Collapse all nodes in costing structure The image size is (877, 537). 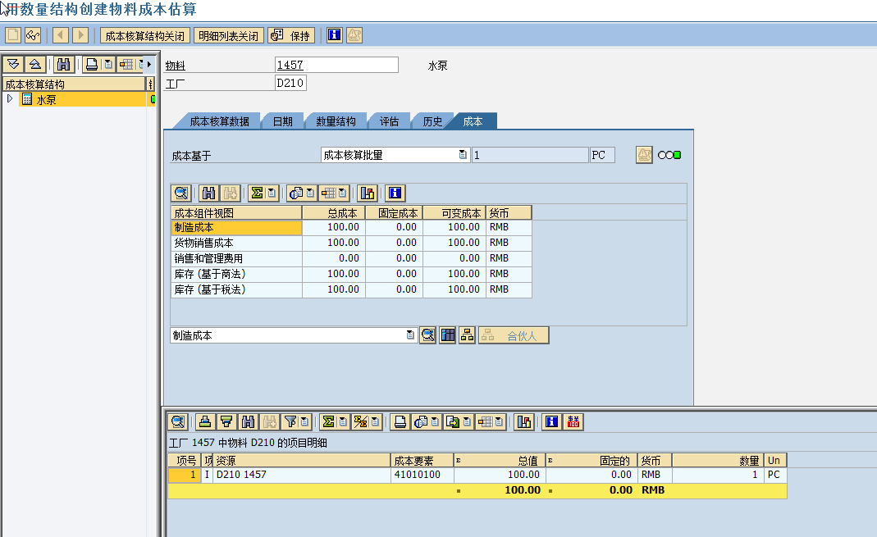(34, 65)
